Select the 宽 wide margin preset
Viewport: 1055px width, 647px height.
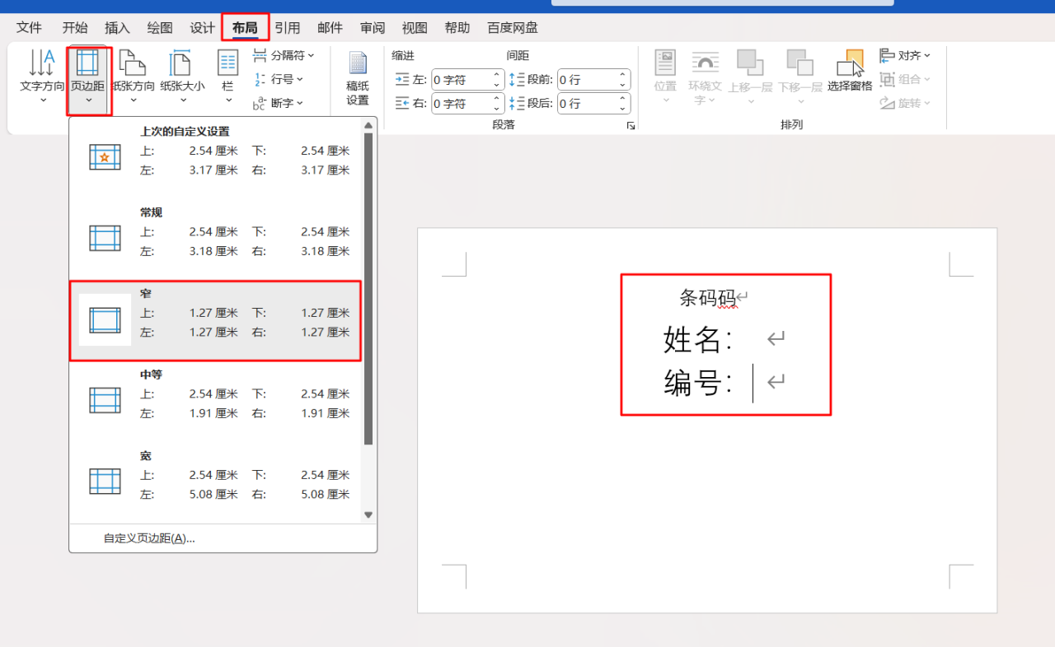pos(216,482)
